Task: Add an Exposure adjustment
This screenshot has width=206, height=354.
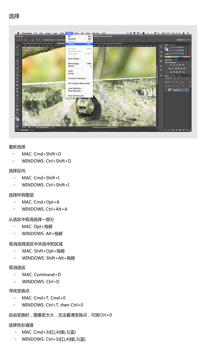Action: [180, 65]
